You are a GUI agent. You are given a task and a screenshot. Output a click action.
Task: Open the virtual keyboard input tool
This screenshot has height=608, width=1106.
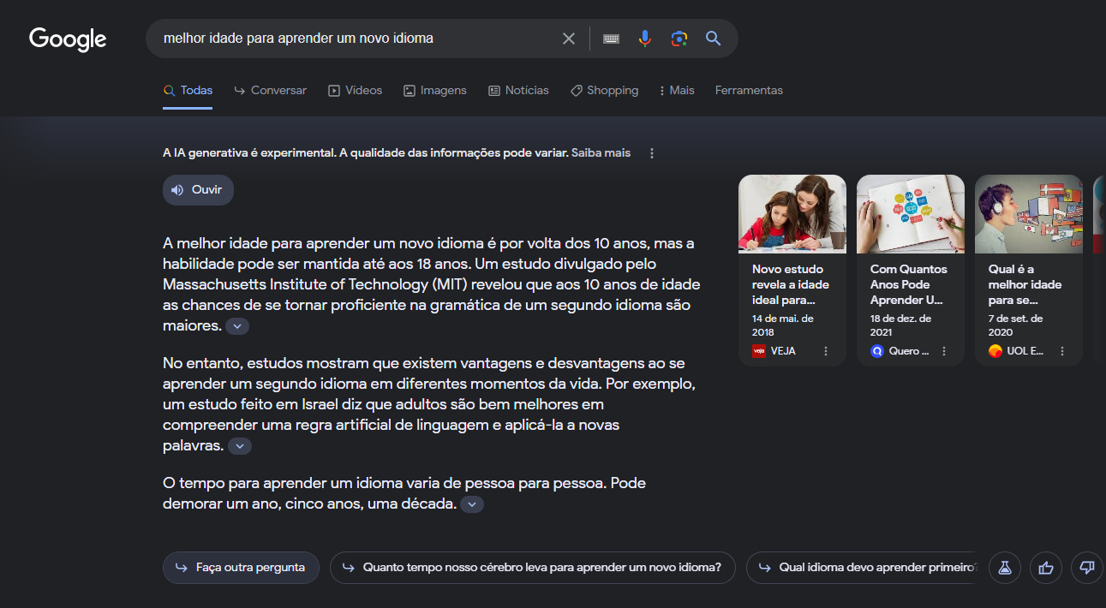[x=611, y=39]
